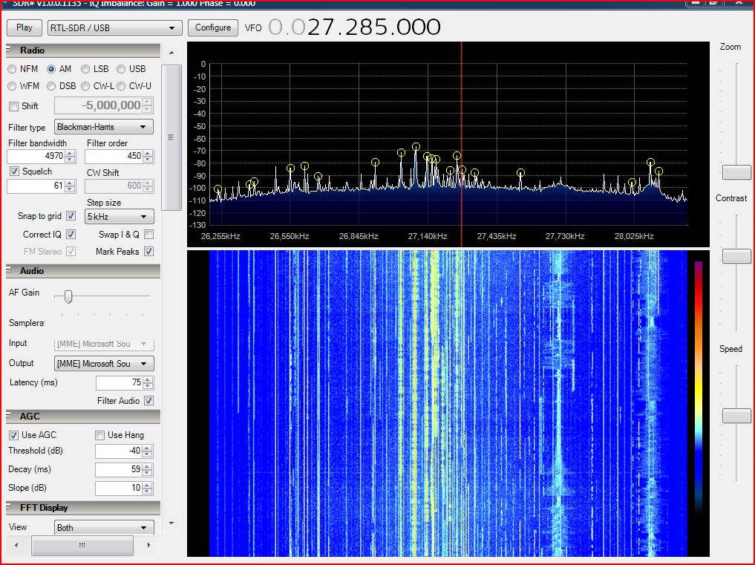
Task: Click the Zoom slider handle
Action: click(736, 172)
